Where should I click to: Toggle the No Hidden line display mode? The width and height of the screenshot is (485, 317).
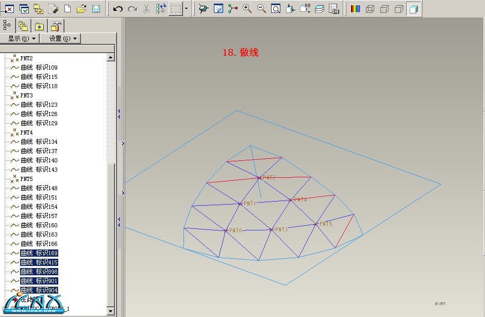click(398, 9)
